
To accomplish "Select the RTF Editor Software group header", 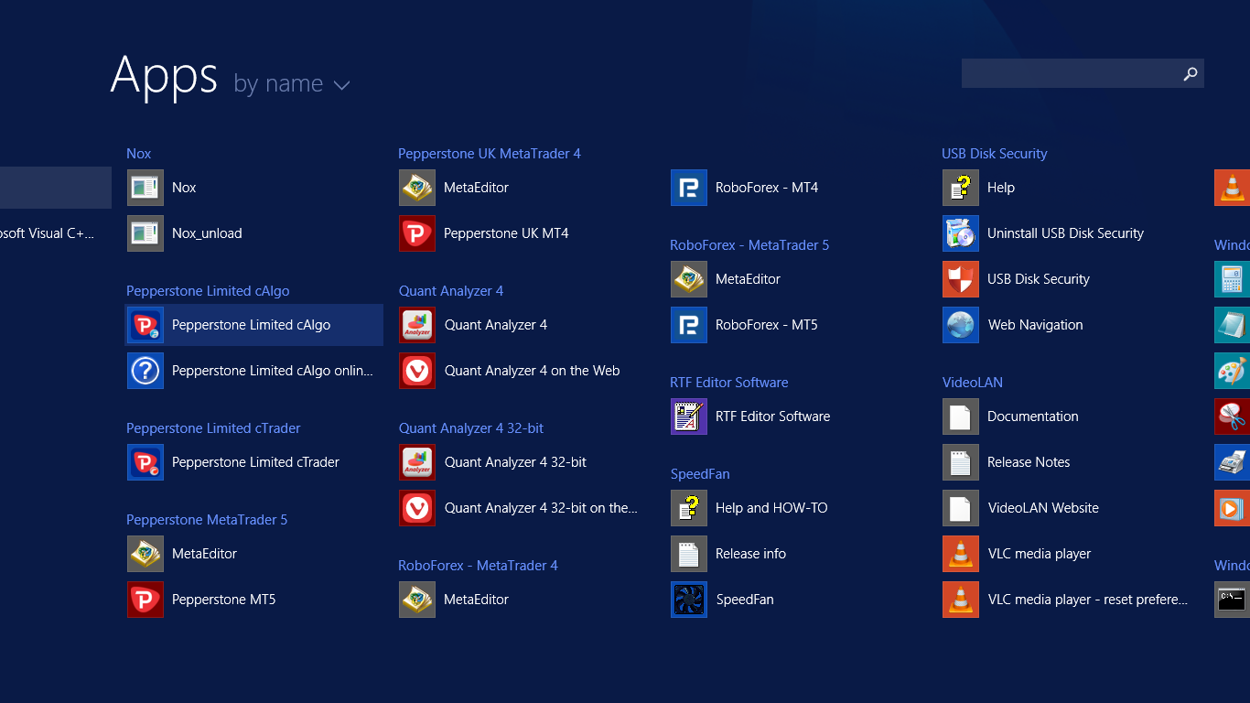I will [729, 383].
